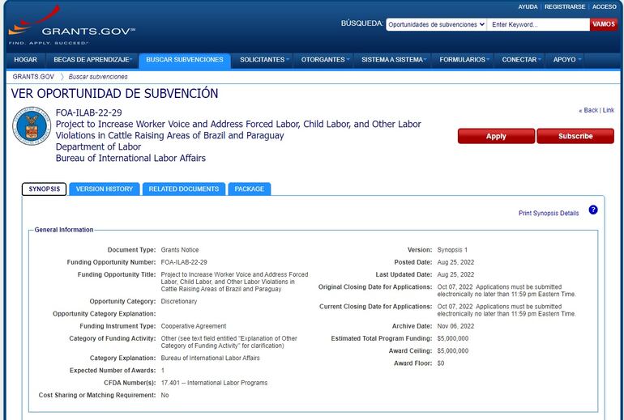Click the 'Grants Notice' document type value
This screenshot has width=624, height=420.
tap(179, 250)
